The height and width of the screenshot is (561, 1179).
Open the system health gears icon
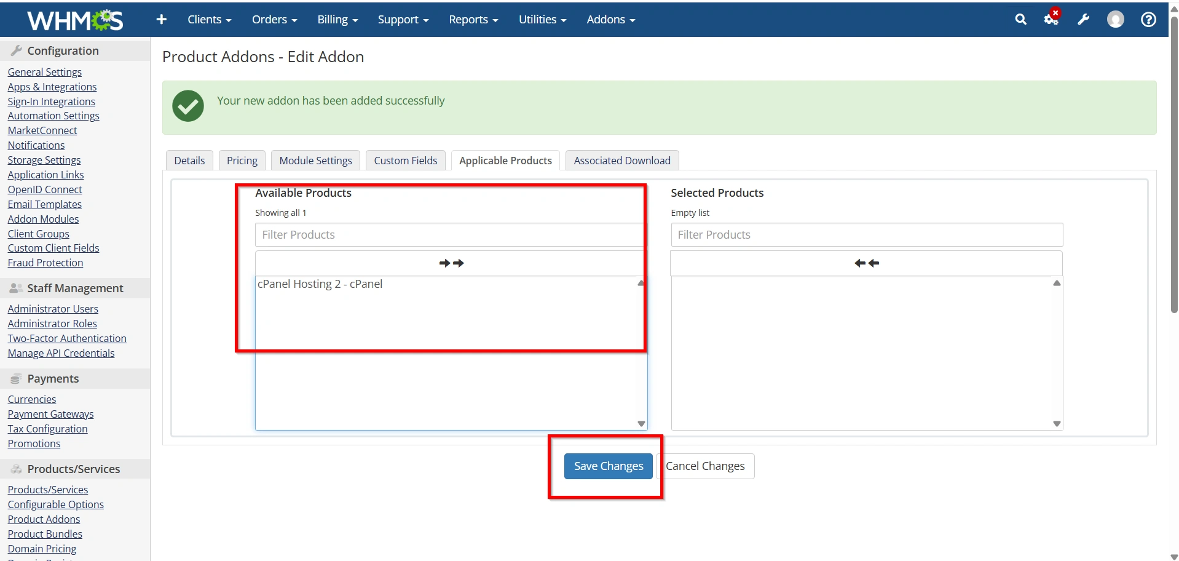pos(1052,19)
